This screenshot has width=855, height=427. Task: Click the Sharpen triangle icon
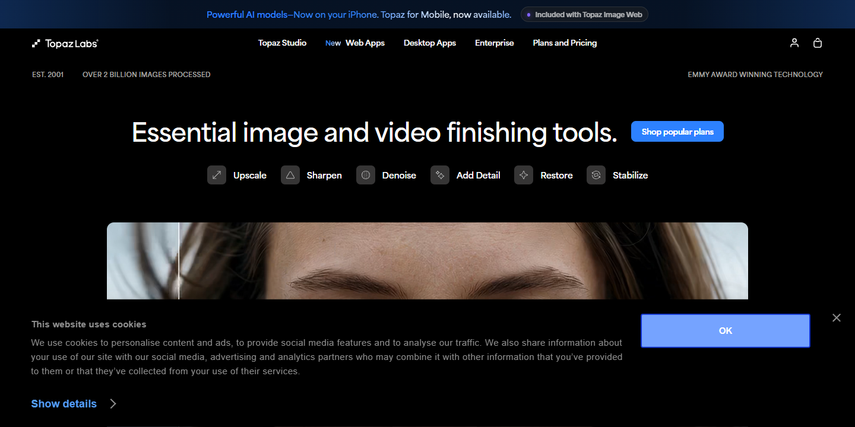(x=290, y=175)
